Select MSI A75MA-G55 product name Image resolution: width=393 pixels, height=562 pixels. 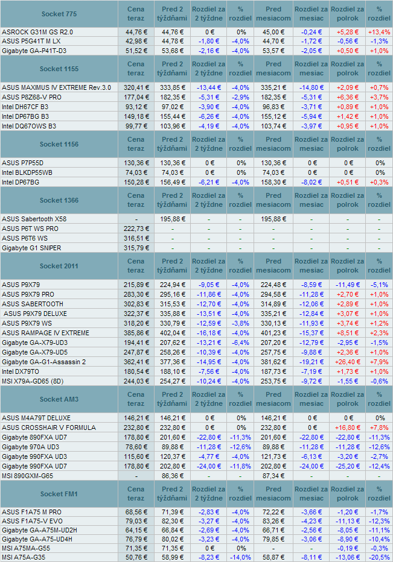click(x=26, y=548)
